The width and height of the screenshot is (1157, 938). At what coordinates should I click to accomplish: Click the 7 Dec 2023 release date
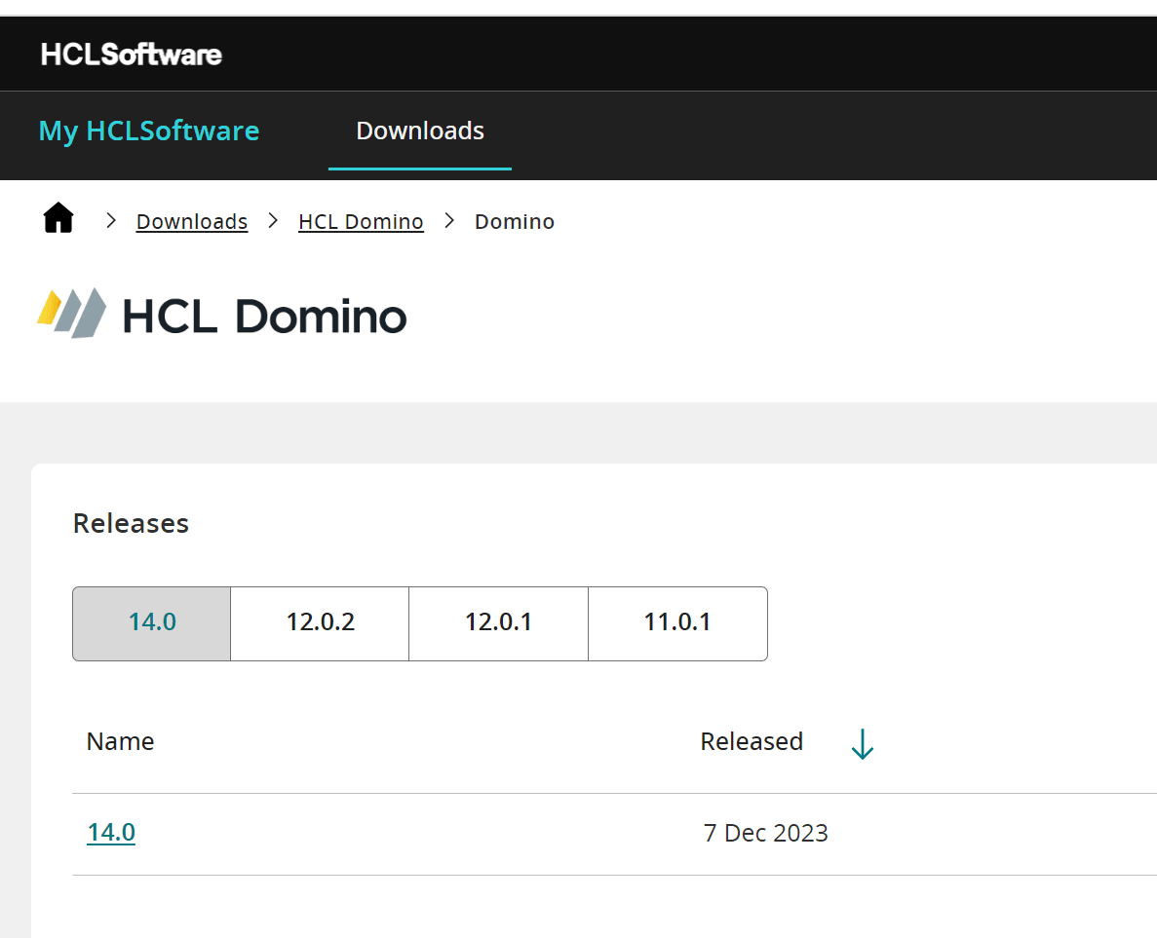coord(765,833)
